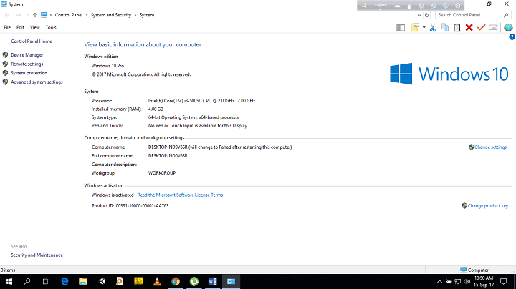Screen dimensions: 516x289
Task: Click the language bar leftmost script icon
Action: pyautogui.click(x=363, y=6)
